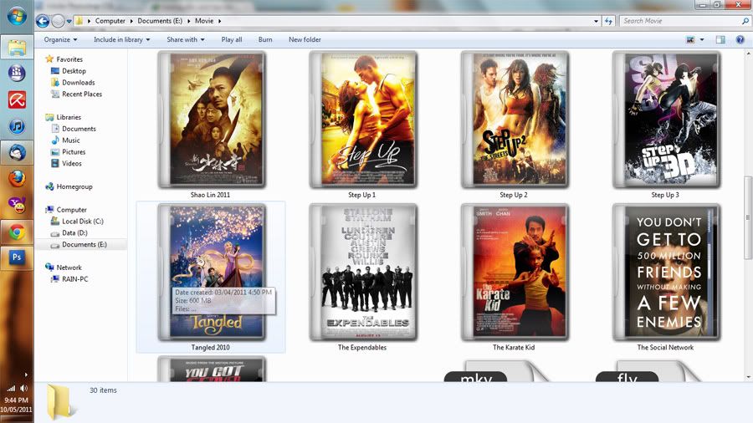Open the Organize menu

(60, 40)
